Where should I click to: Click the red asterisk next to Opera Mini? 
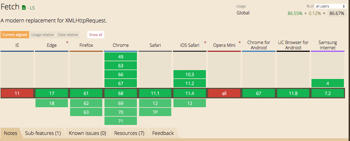239,43
